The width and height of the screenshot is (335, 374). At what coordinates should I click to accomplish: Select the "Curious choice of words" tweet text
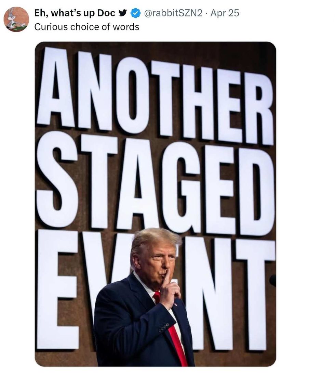point(87,27)
